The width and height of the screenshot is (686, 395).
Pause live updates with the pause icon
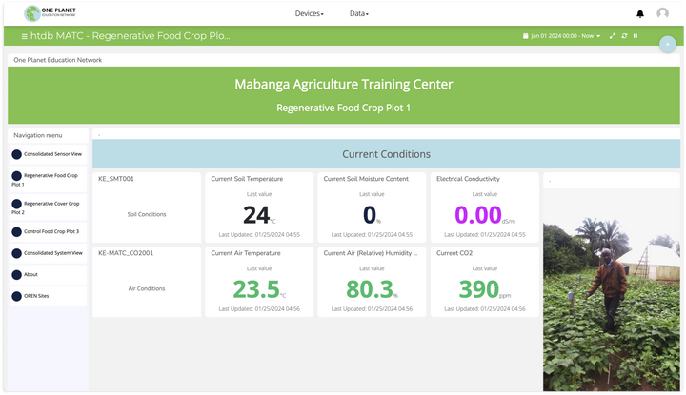click(636, 36)
